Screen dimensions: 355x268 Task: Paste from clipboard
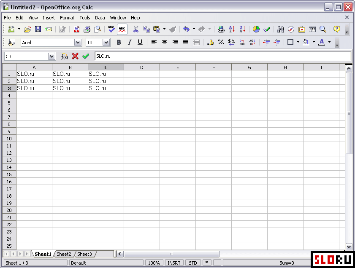click(x=157, y=29)
